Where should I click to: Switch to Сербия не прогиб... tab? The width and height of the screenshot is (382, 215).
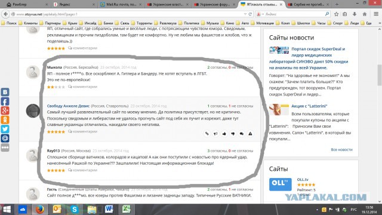tap(309, 4)
